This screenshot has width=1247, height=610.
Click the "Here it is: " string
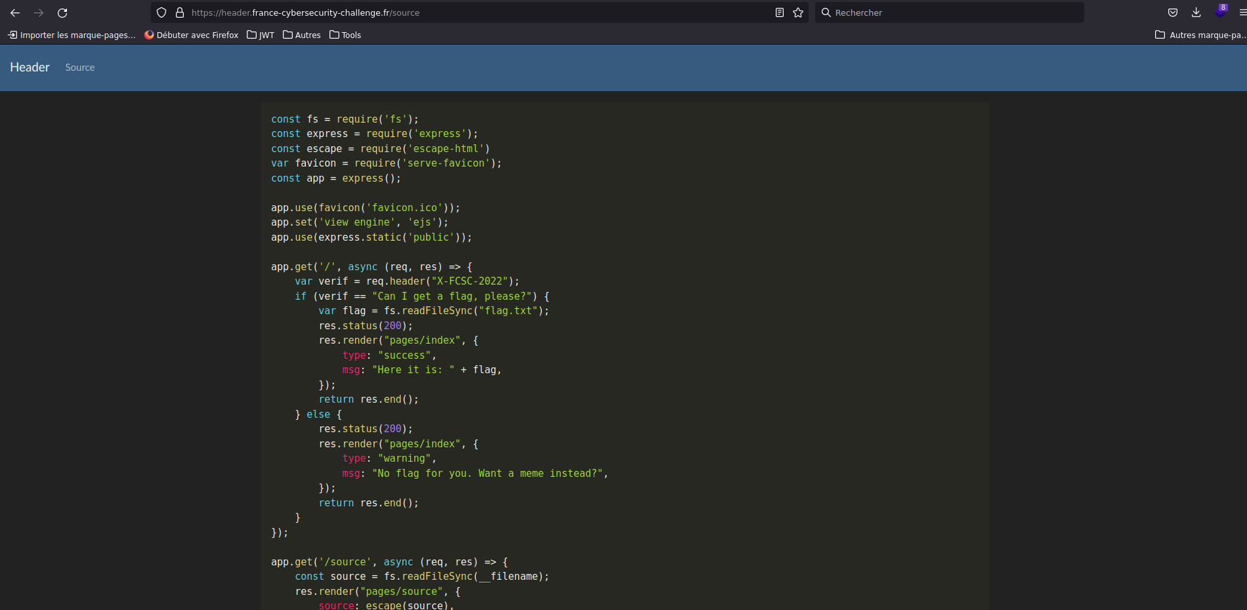pyautogui.click(x=413, y=370)
